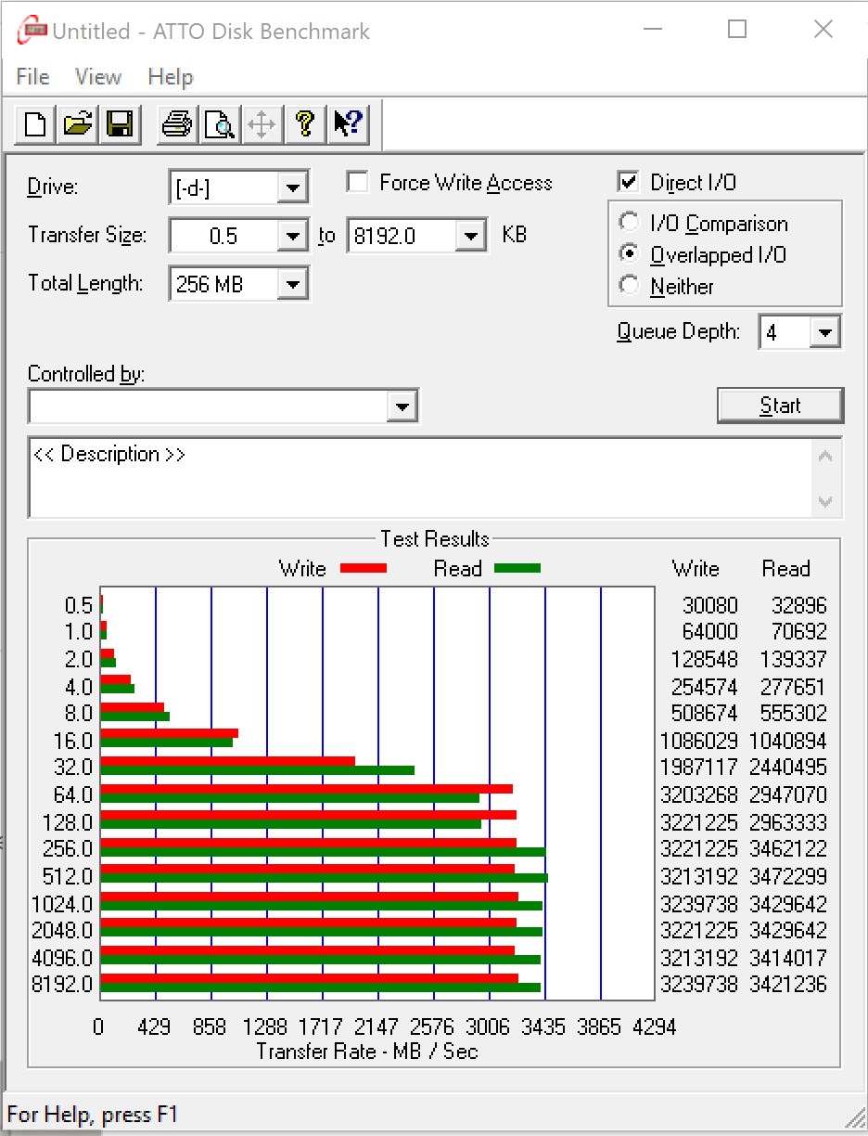Click read value 3421236 for 8192.0
The height and width of the screenshot is (1136, 868).
[786, 985]
